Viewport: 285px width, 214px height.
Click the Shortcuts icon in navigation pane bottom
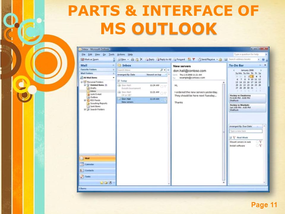(x=110, y=182)
